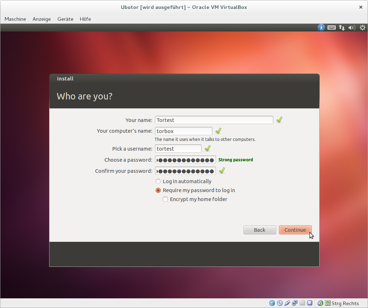
Task: Open the Maschine menu
Action: [15, 19]
